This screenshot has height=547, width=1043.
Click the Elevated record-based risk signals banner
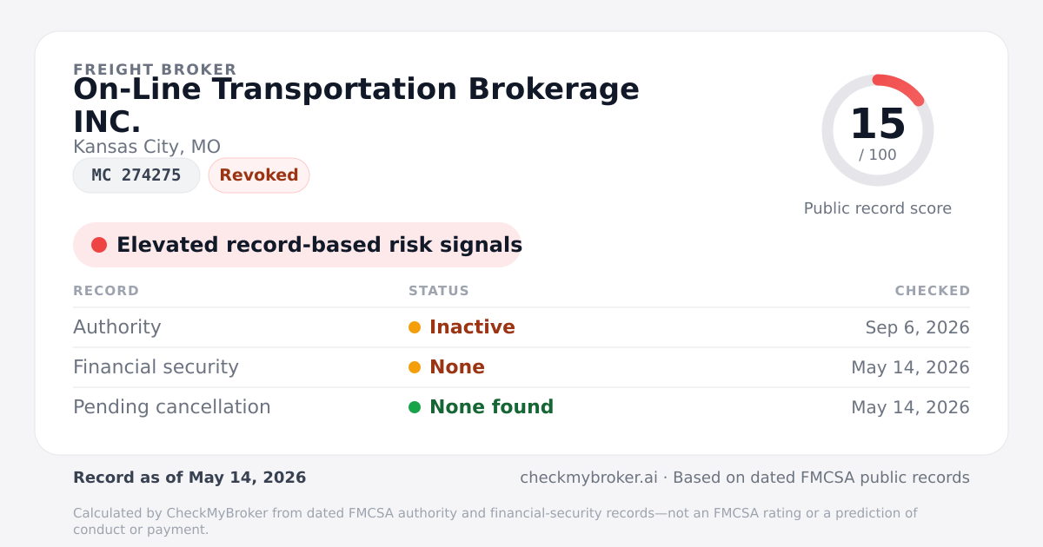(x=297, y=245)
